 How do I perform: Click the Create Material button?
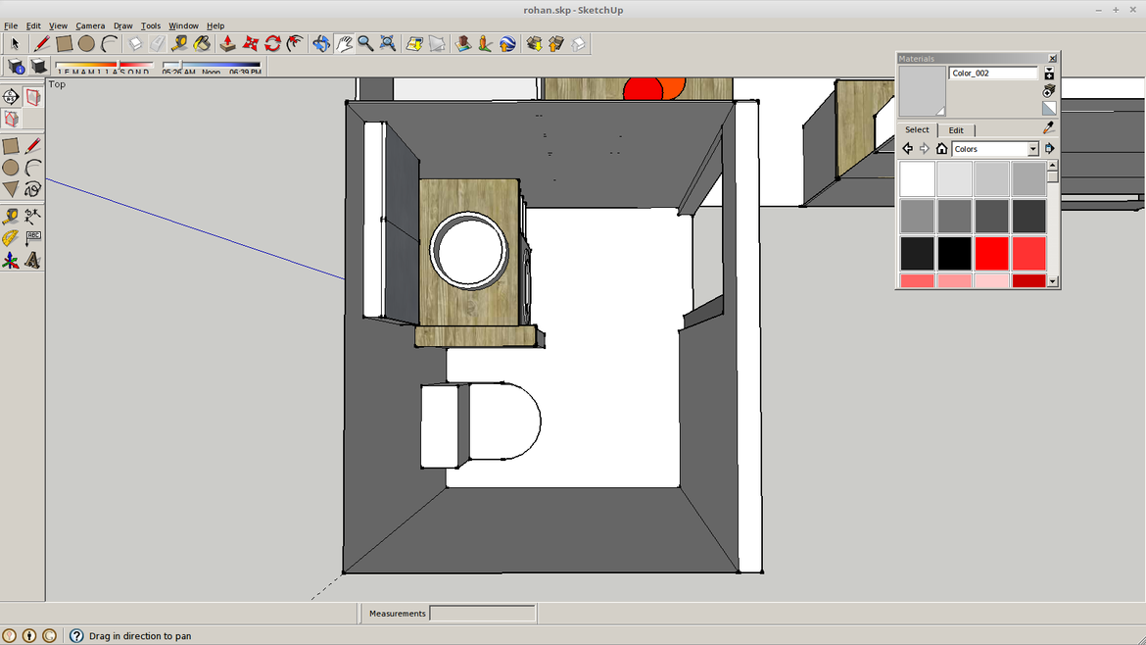[1049, 91]
